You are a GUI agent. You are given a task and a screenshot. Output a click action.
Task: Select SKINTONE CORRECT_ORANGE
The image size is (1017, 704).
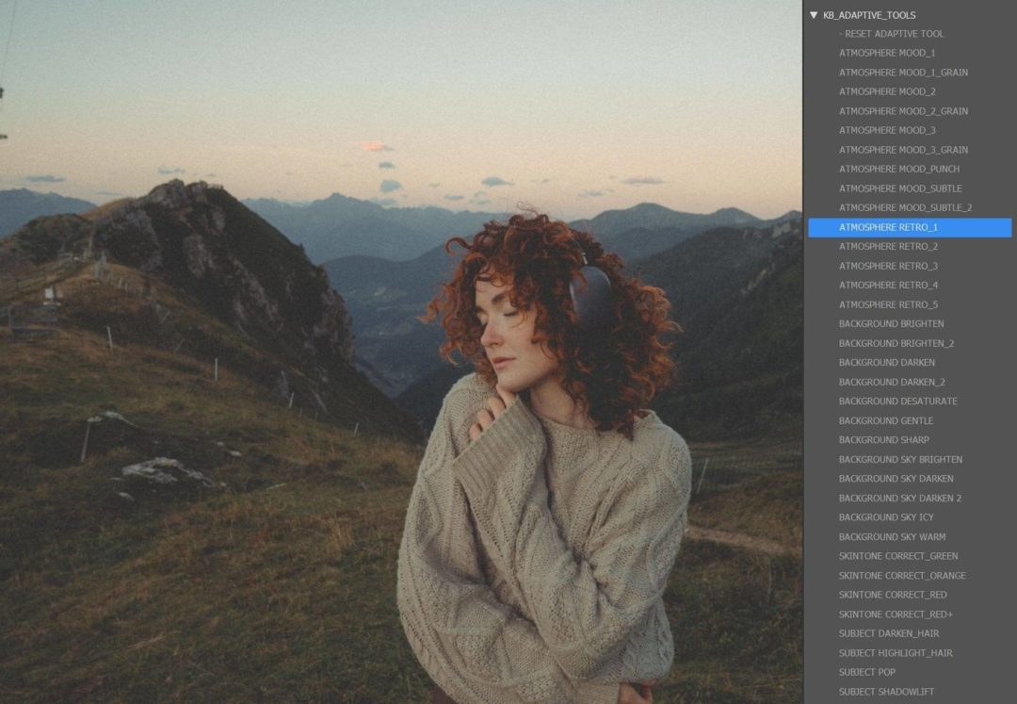[x=902, y=575]
